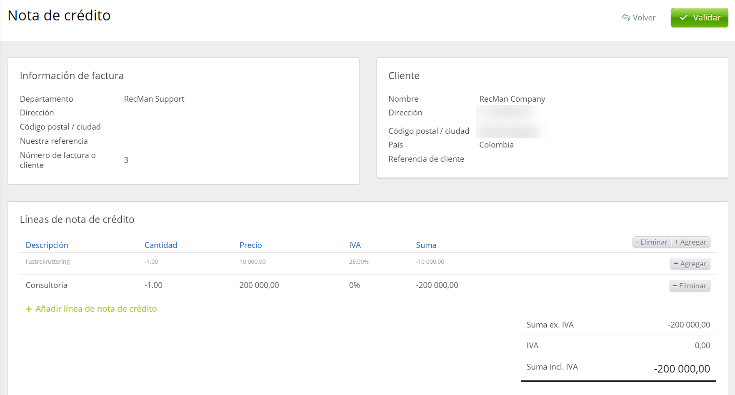Screen dimensions: 735x395
Task: Click the Consultoría line sum -200 000,00
Action: (437, 285)
